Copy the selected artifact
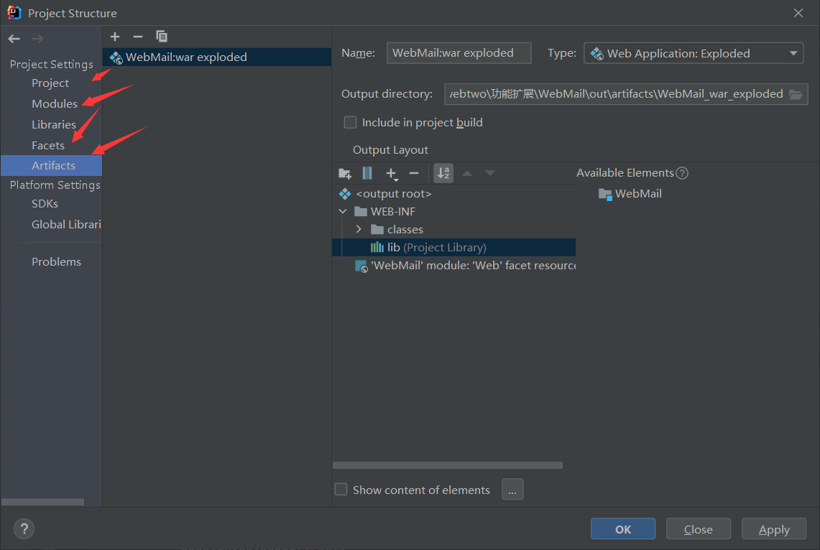This screenshot has height=550, width=820. (x=162, y=37)
